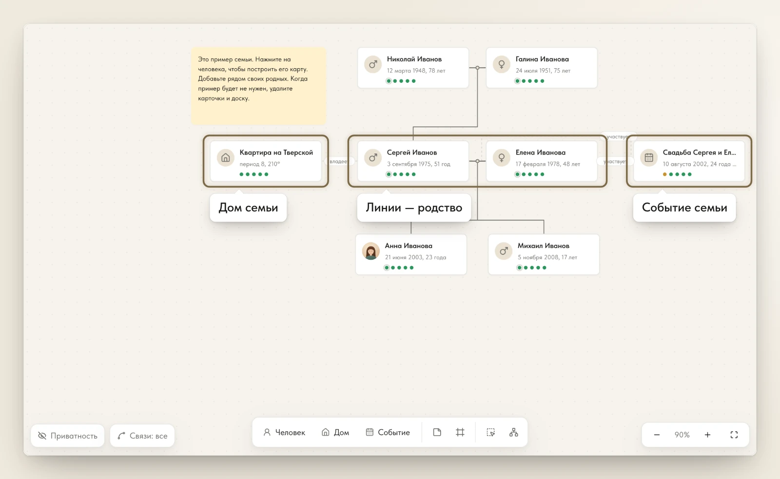Viewport: 780px width, 479px height.
Task: Click date text 5 ноября 2008, 17 лет
Action: tap(547, 257)
